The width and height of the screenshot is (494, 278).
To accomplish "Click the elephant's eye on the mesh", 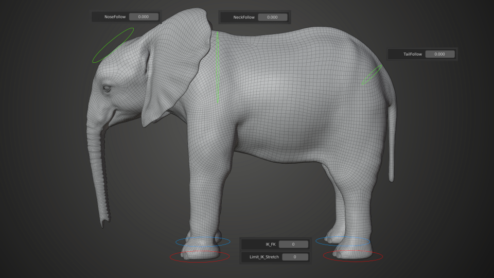I will 107,89.
